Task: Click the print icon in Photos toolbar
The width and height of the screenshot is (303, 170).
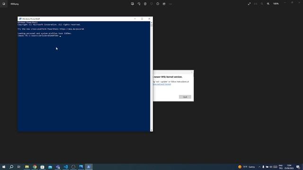Action: [164, 4]
